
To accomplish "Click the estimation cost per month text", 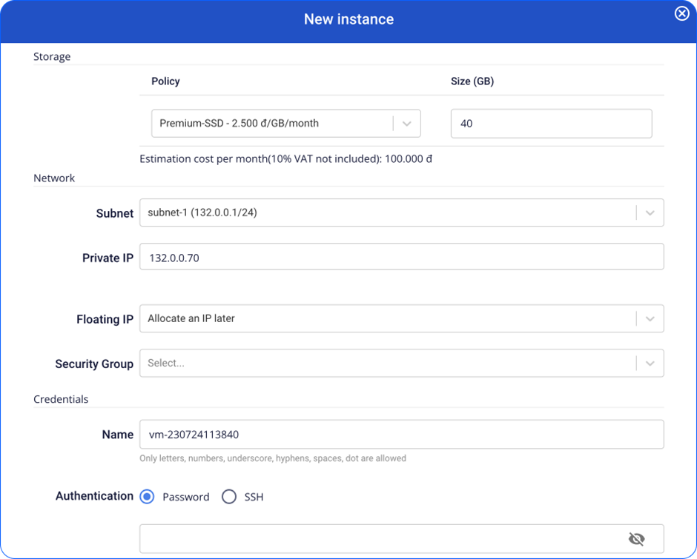I will (x=285, y=159).
